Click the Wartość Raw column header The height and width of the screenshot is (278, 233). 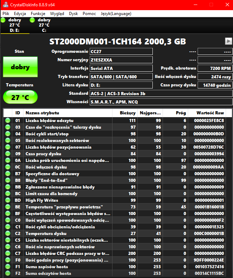pos(207,113)
